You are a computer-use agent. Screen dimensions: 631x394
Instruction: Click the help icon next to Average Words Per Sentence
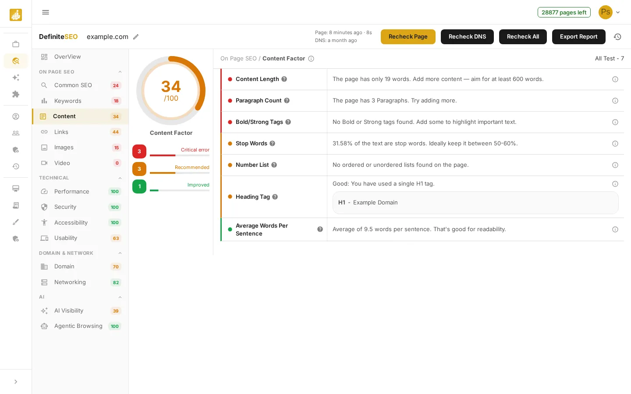click(x=320, y=229)
